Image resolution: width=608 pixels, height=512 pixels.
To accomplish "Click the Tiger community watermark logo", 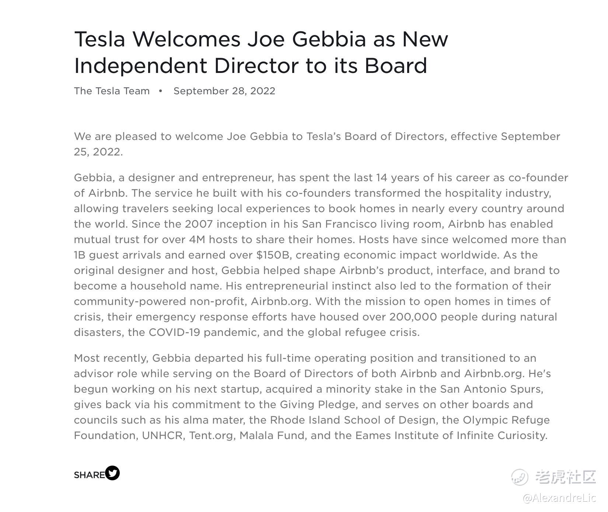I will [x=520, y=477].
